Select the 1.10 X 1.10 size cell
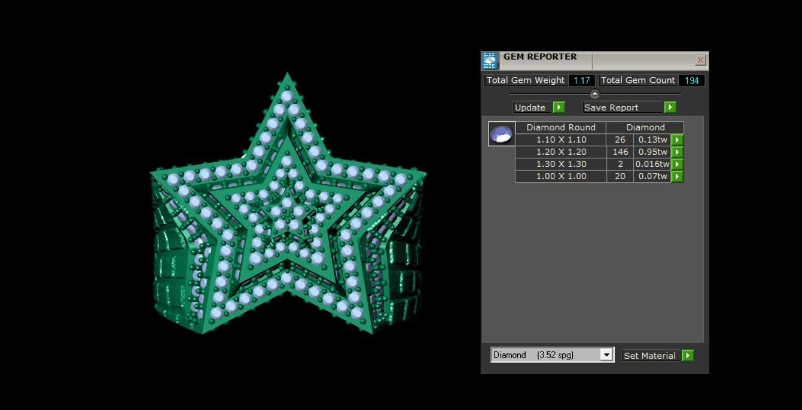The height and width of the screenshot is (410, 802). (561, 140)
